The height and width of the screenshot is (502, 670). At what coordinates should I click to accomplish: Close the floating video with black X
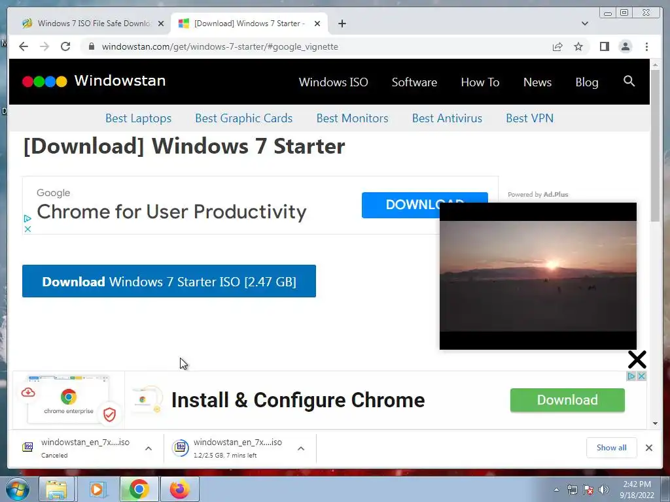(637, 360)
